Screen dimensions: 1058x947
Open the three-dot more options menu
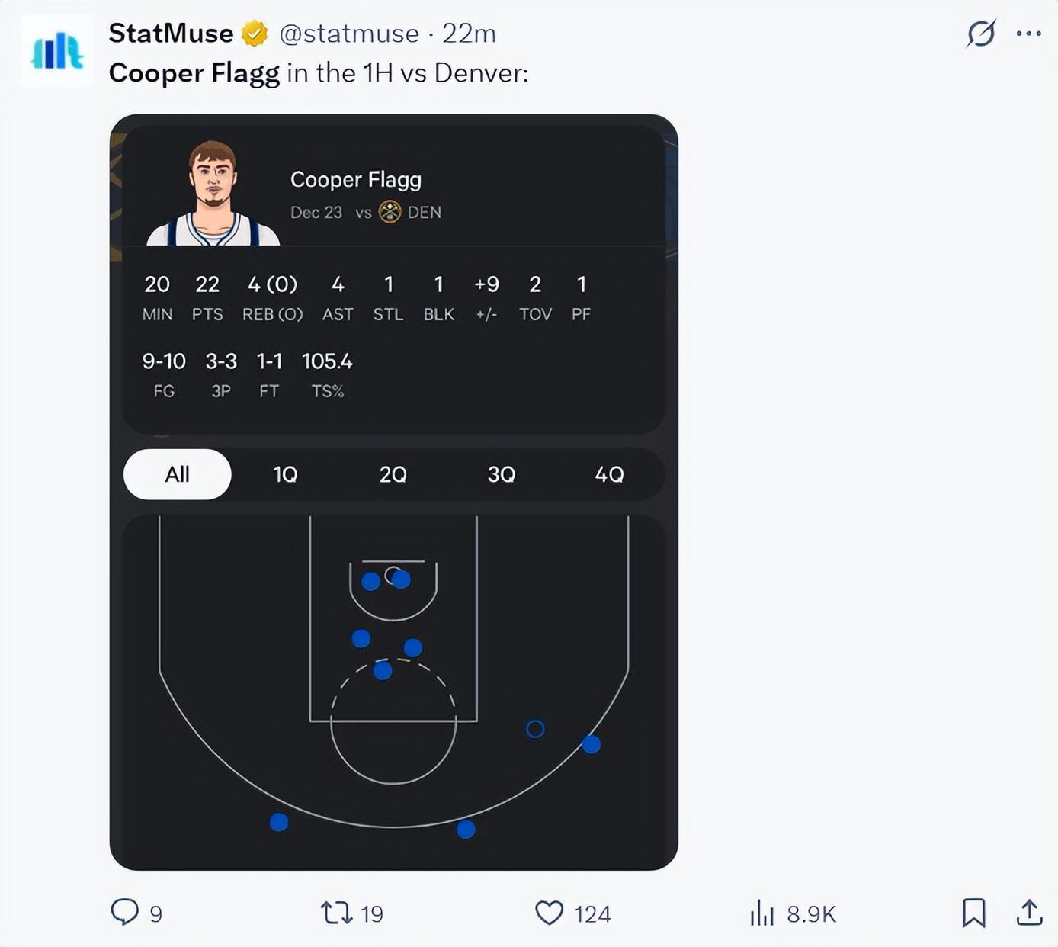tap(1029, 34)
